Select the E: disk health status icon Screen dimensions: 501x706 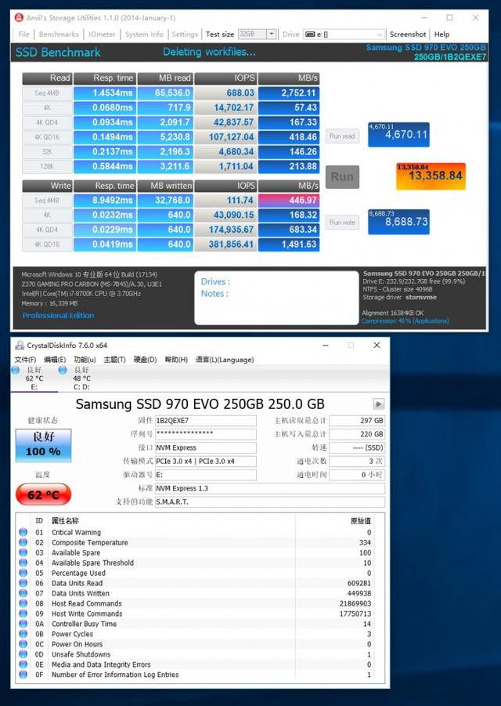click(x=16, y=370)
